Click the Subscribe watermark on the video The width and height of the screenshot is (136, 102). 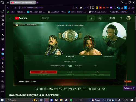[x=128, y=81]
